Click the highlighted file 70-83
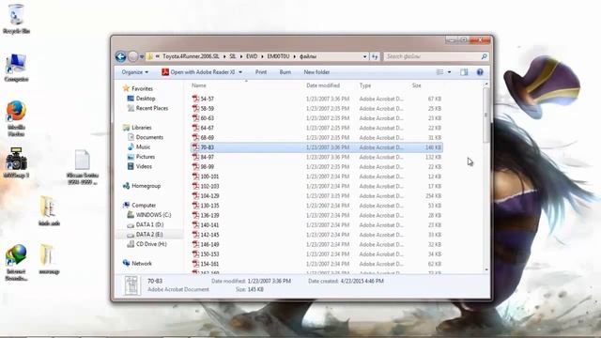601x338 pixels. point(316,147)
